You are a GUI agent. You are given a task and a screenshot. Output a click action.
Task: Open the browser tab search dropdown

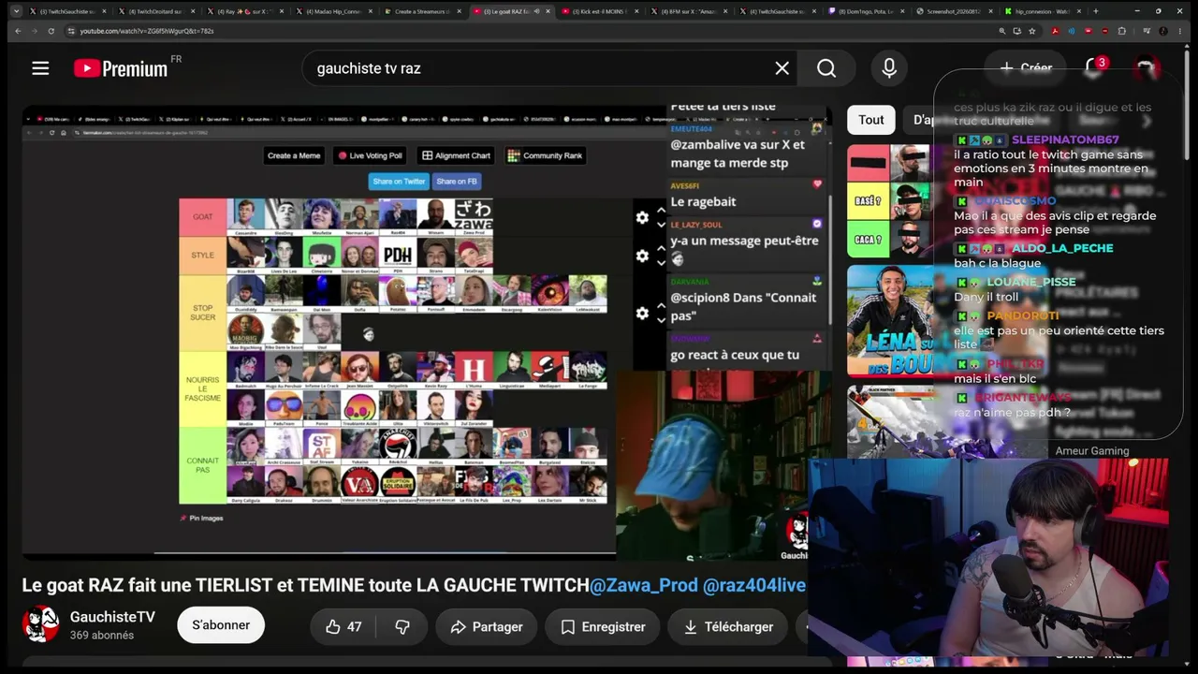point(16,11)
